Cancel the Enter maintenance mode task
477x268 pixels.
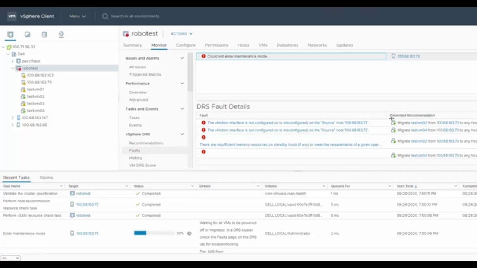click(189, 233)
